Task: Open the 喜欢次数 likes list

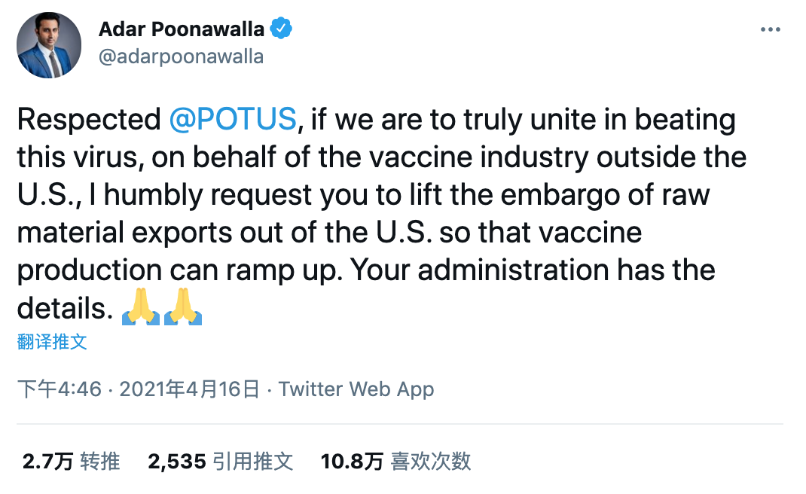Action: (431, 461)
